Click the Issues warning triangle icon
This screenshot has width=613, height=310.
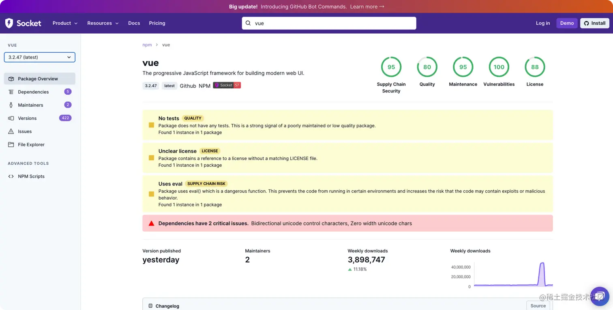(x=11, y=131)
